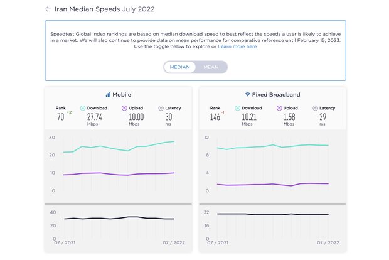Click the Fixed Broadband latency line
Viewport: 389px width, 260px height.
coord(273,214)
